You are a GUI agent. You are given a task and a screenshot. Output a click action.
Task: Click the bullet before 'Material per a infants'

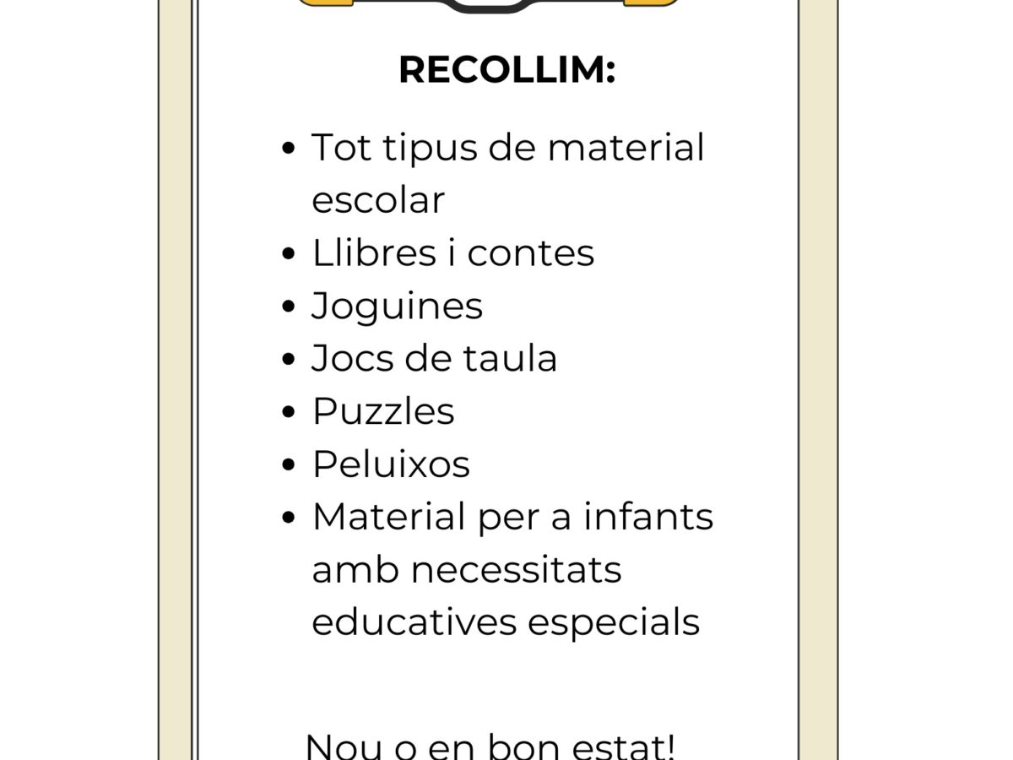[x=290, y=518]
